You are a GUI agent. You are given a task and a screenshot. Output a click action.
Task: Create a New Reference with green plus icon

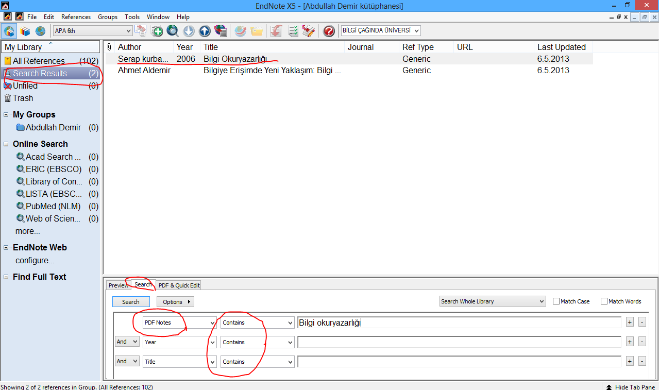(157, 31)
